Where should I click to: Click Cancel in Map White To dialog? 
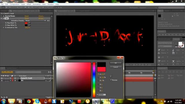[116, 67]
